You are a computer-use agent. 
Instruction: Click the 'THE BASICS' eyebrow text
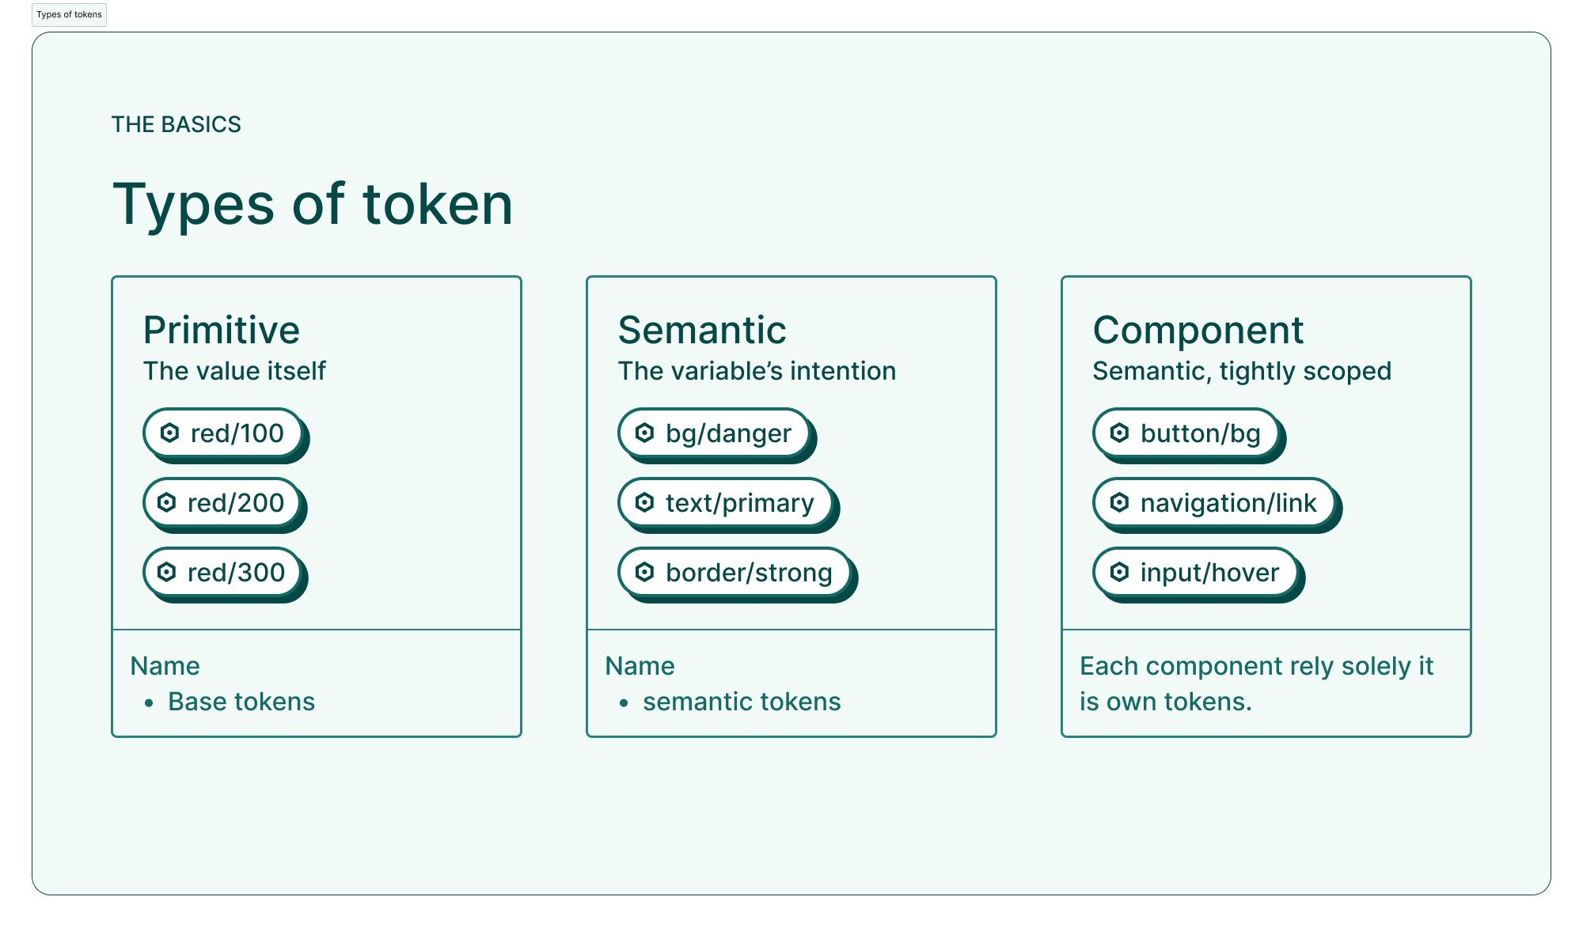pyautogui.click(x=176, y=124)
